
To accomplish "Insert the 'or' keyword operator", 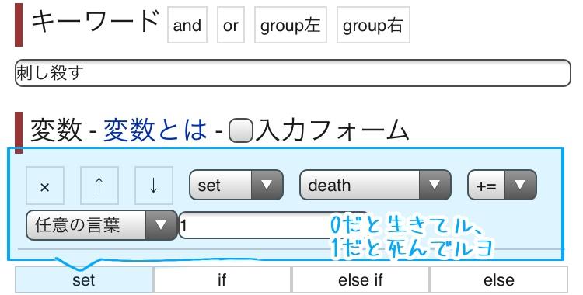I will pyautogui.click(x=231, y=25).
